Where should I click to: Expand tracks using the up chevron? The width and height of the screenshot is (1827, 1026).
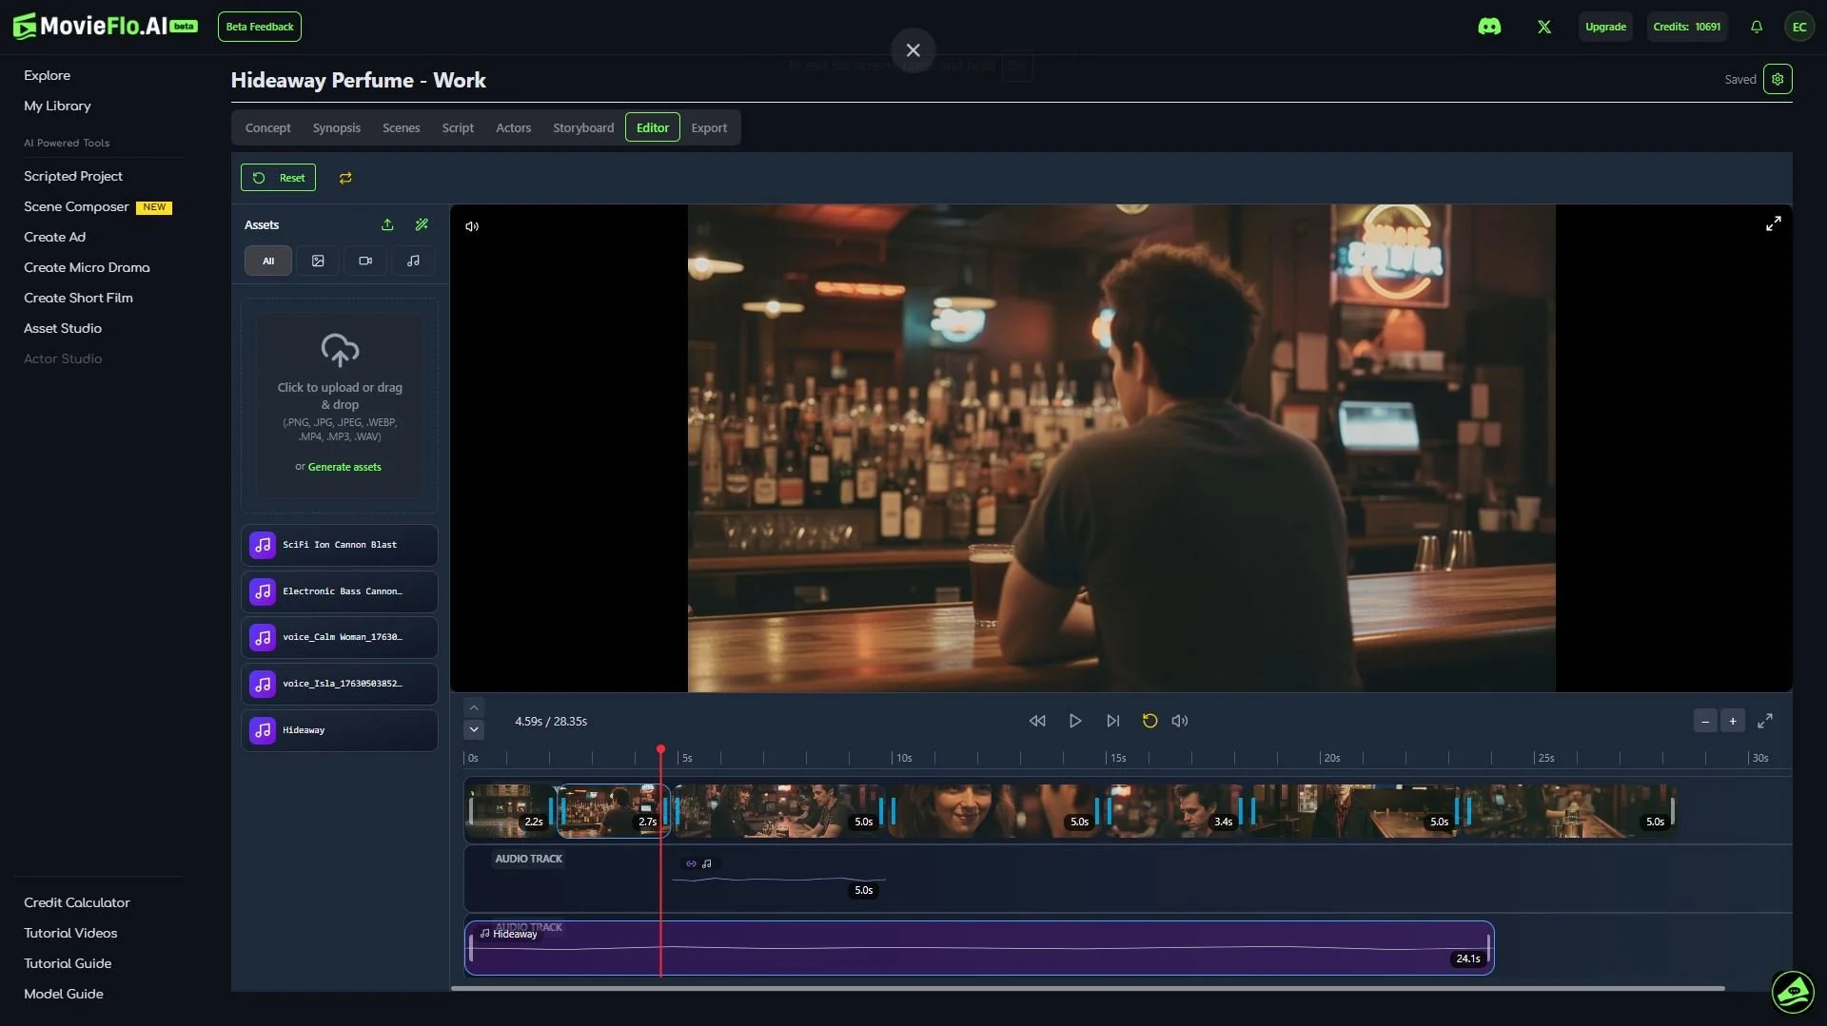tap(473, 707)
